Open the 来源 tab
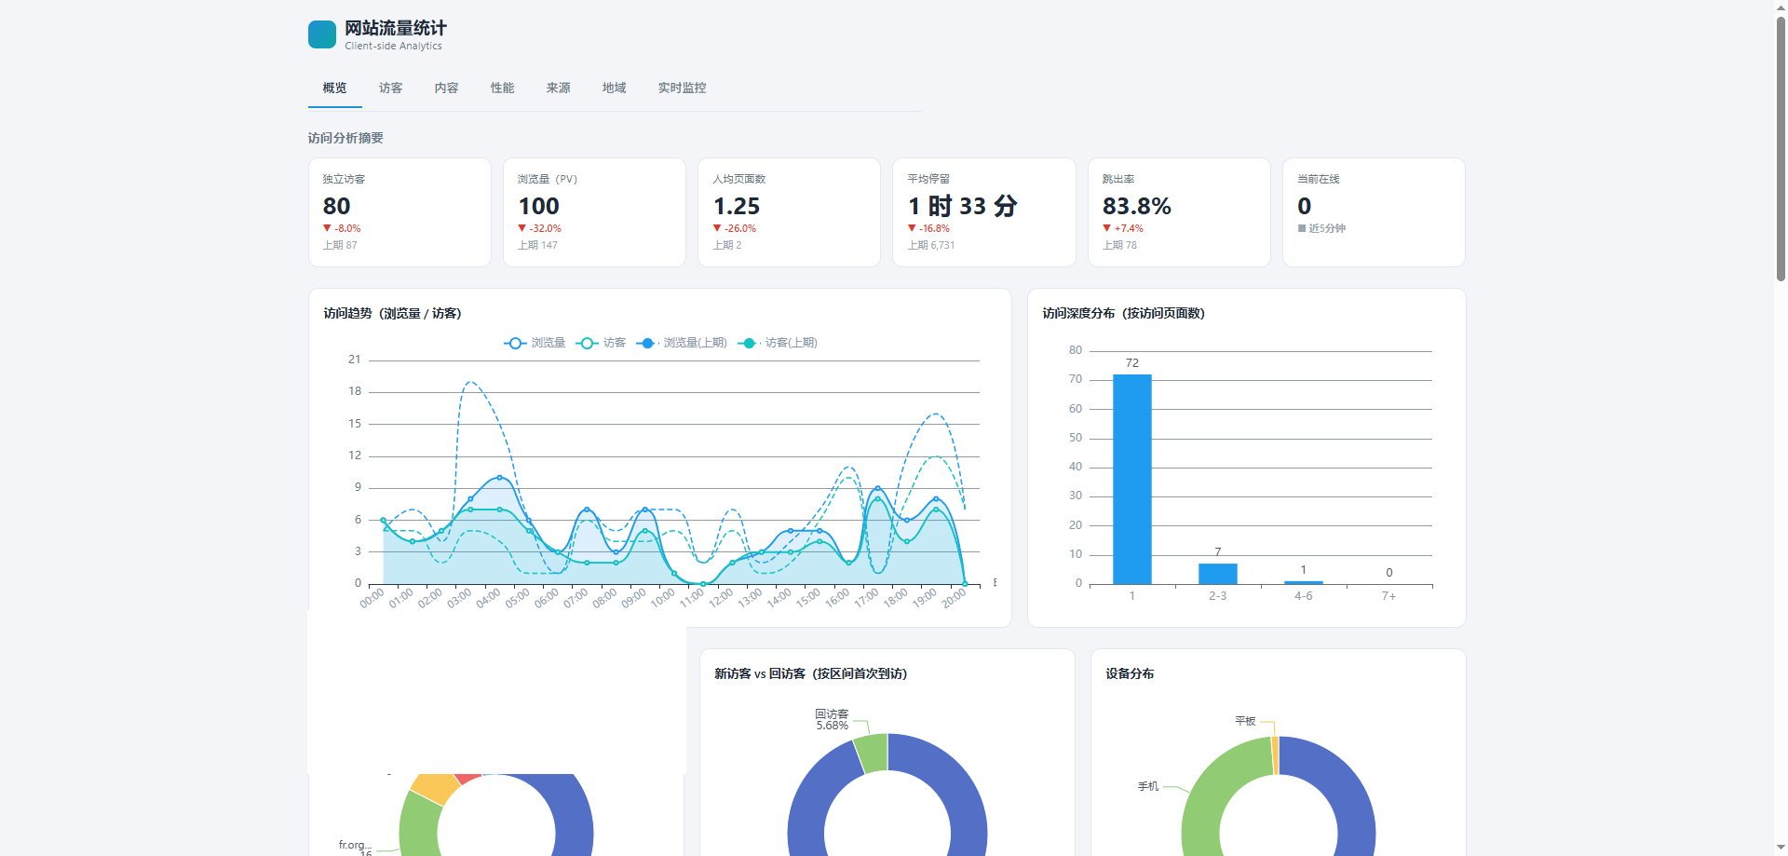Screen dimensions: 1788x856 coord(558,88)
